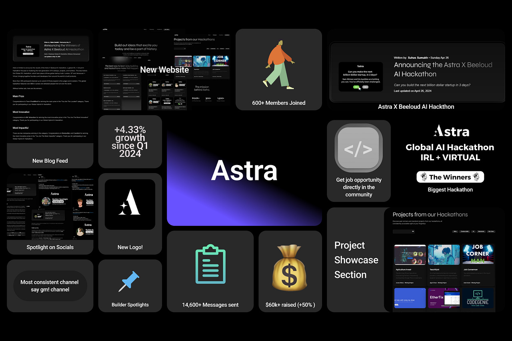Image resolution: width=512 pixels, height=341 pixels.
Task: Open the Hackathons item in the website navbar
Action: pos(160,29)
